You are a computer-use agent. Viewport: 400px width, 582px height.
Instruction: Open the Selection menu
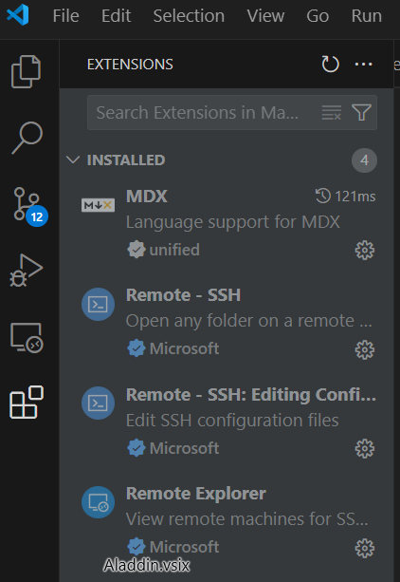point(189,16)
